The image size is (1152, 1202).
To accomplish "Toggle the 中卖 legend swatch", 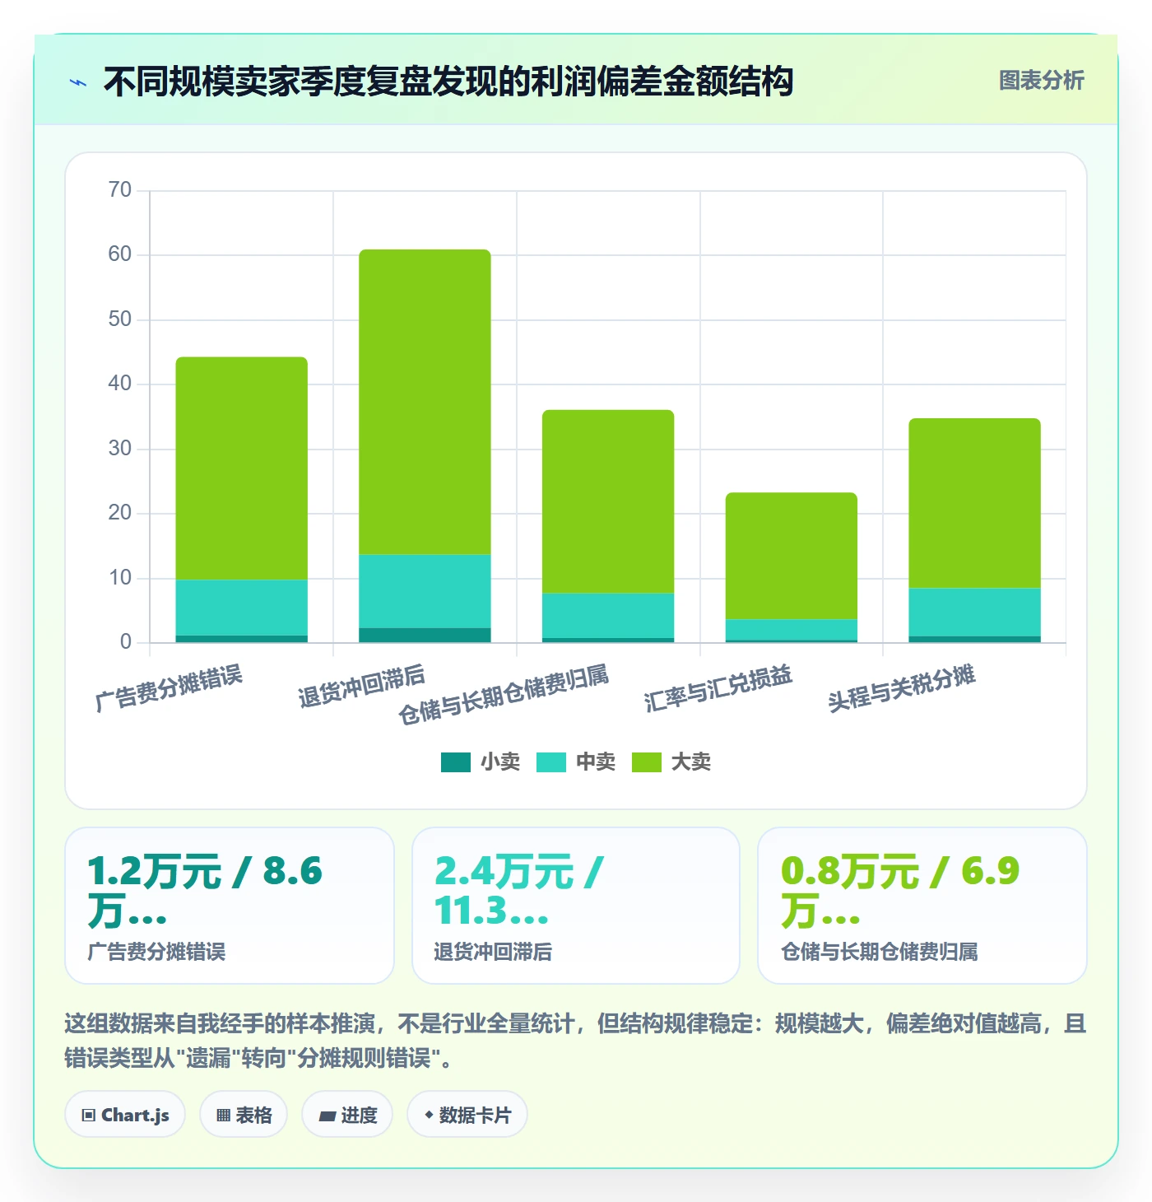I will 551,762.
